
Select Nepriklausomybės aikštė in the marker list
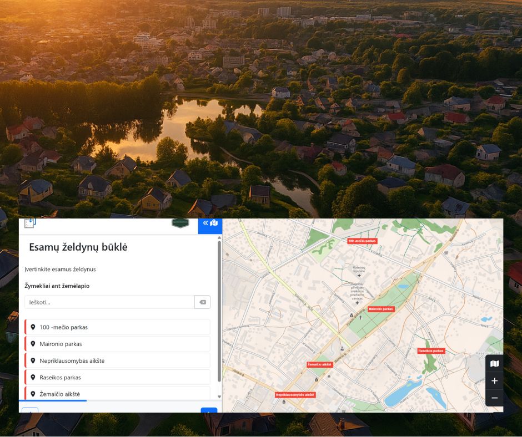pos(118,360)
